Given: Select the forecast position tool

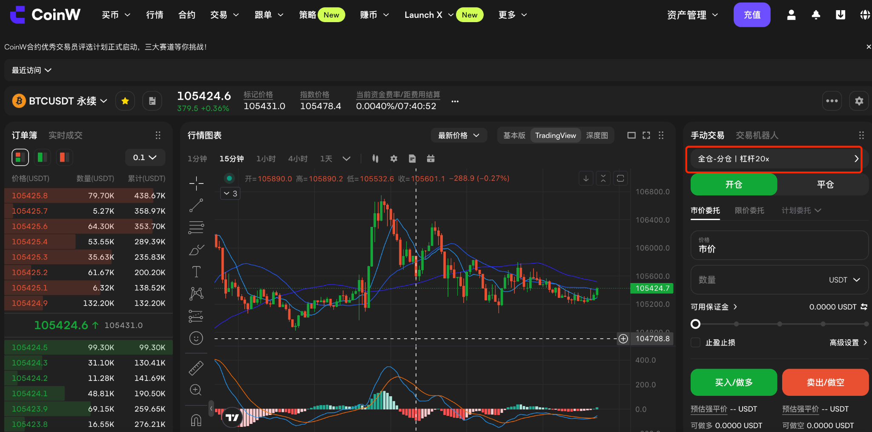Looking at the screenshot, I should (x=196, y=316).
